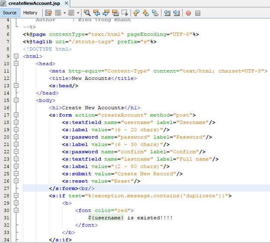Click the taglib word on line 7
This screenshot has width=270, height=243.
tap(42, 42)
